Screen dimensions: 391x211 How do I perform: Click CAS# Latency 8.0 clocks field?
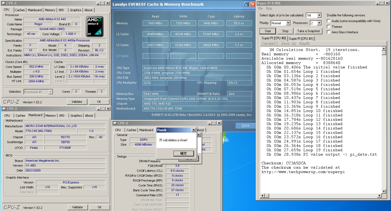pyautogui.click(x=177, y=171)
